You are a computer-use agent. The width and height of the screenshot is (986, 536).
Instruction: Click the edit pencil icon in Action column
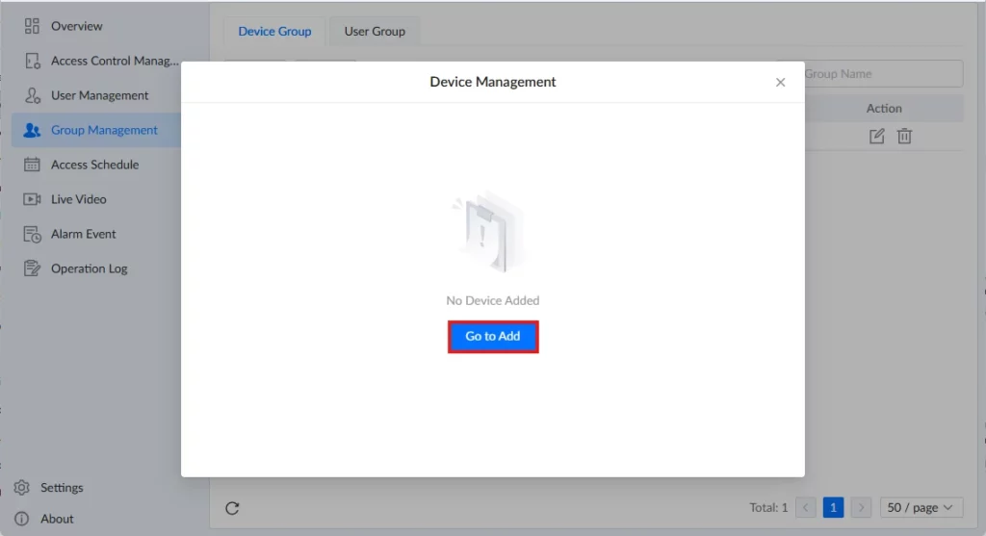[876, 136]
